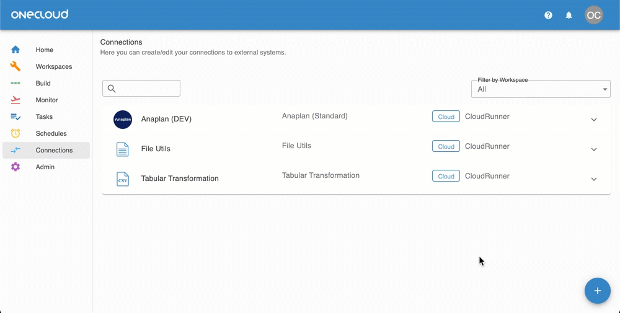
Task: Open the OC user avatar menu
Action: [x=593, y=15]
